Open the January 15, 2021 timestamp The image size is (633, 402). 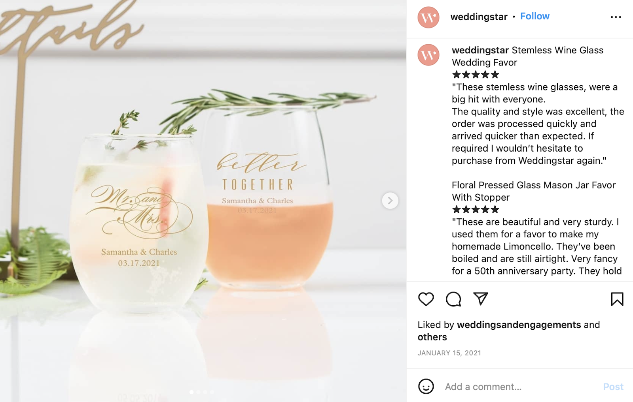[x=449, y=353]
